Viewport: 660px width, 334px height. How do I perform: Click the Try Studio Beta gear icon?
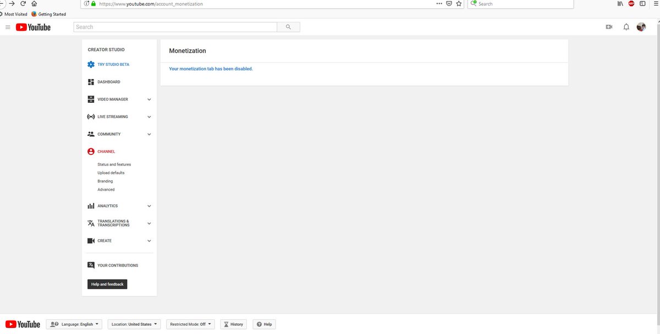91,64
